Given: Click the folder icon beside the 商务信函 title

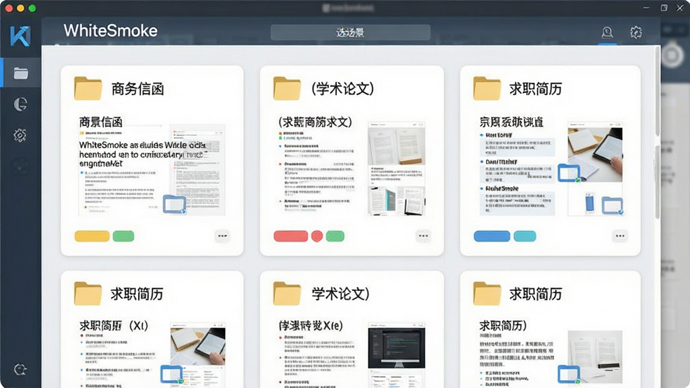Looking at the screenshot, I should pos(88,88).
